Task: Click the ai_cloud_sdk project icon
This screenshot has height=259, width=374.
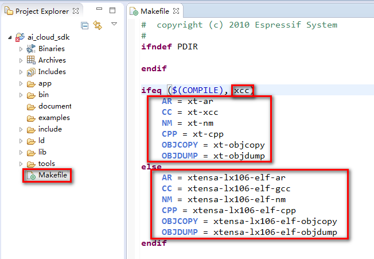Action: [x=20, y=37]
